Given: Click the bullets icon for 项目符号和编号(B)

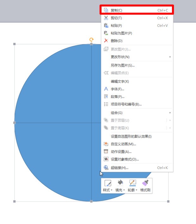Looking at the screenshot, I should point(106,104).
